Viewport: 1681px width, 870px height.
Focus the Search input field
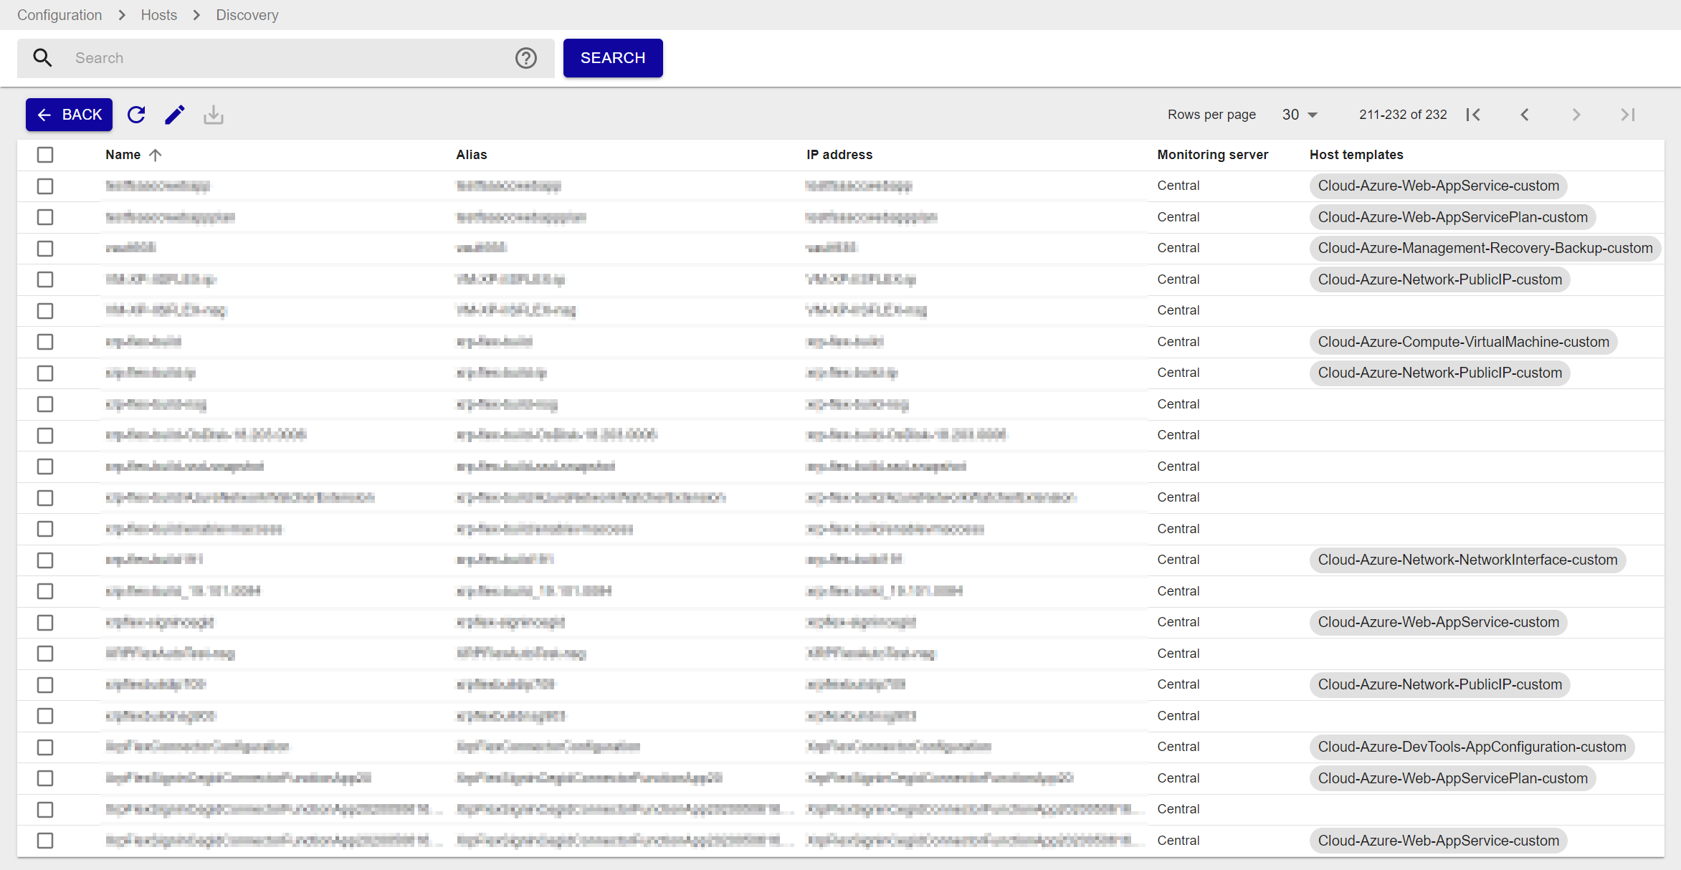click(287, 58)
